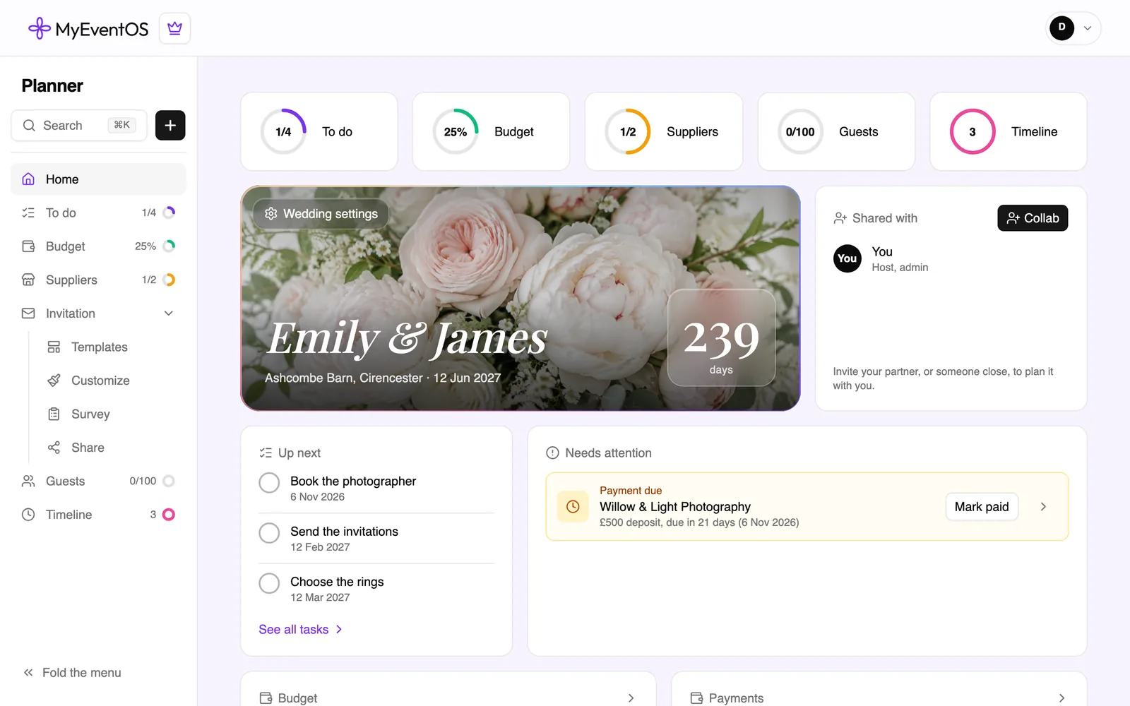Image resolution: width=1130 pixels, height=706 pixels.
Task: Open To do in the sidebar
Action: [x=98, y=213]
